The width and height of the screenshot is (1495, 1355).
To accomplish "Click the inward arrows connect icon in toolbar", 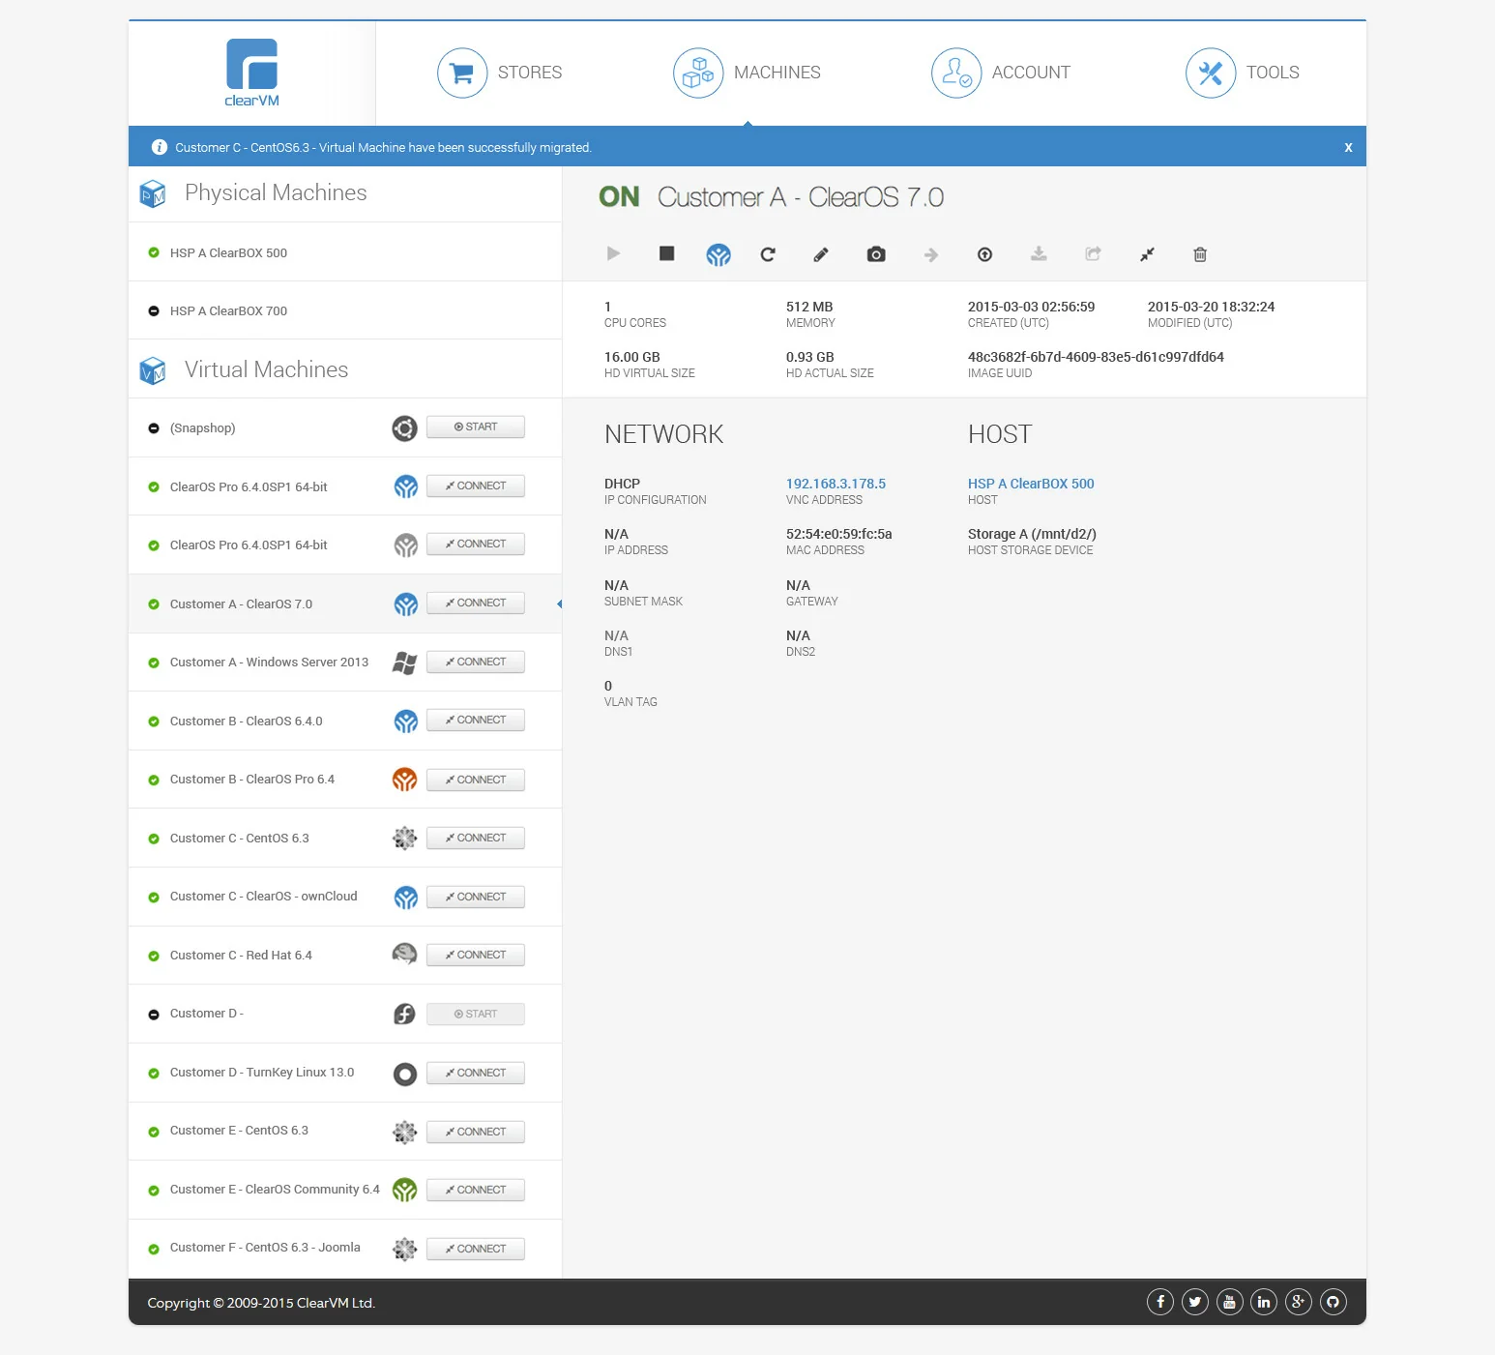I will (1147, 254).
